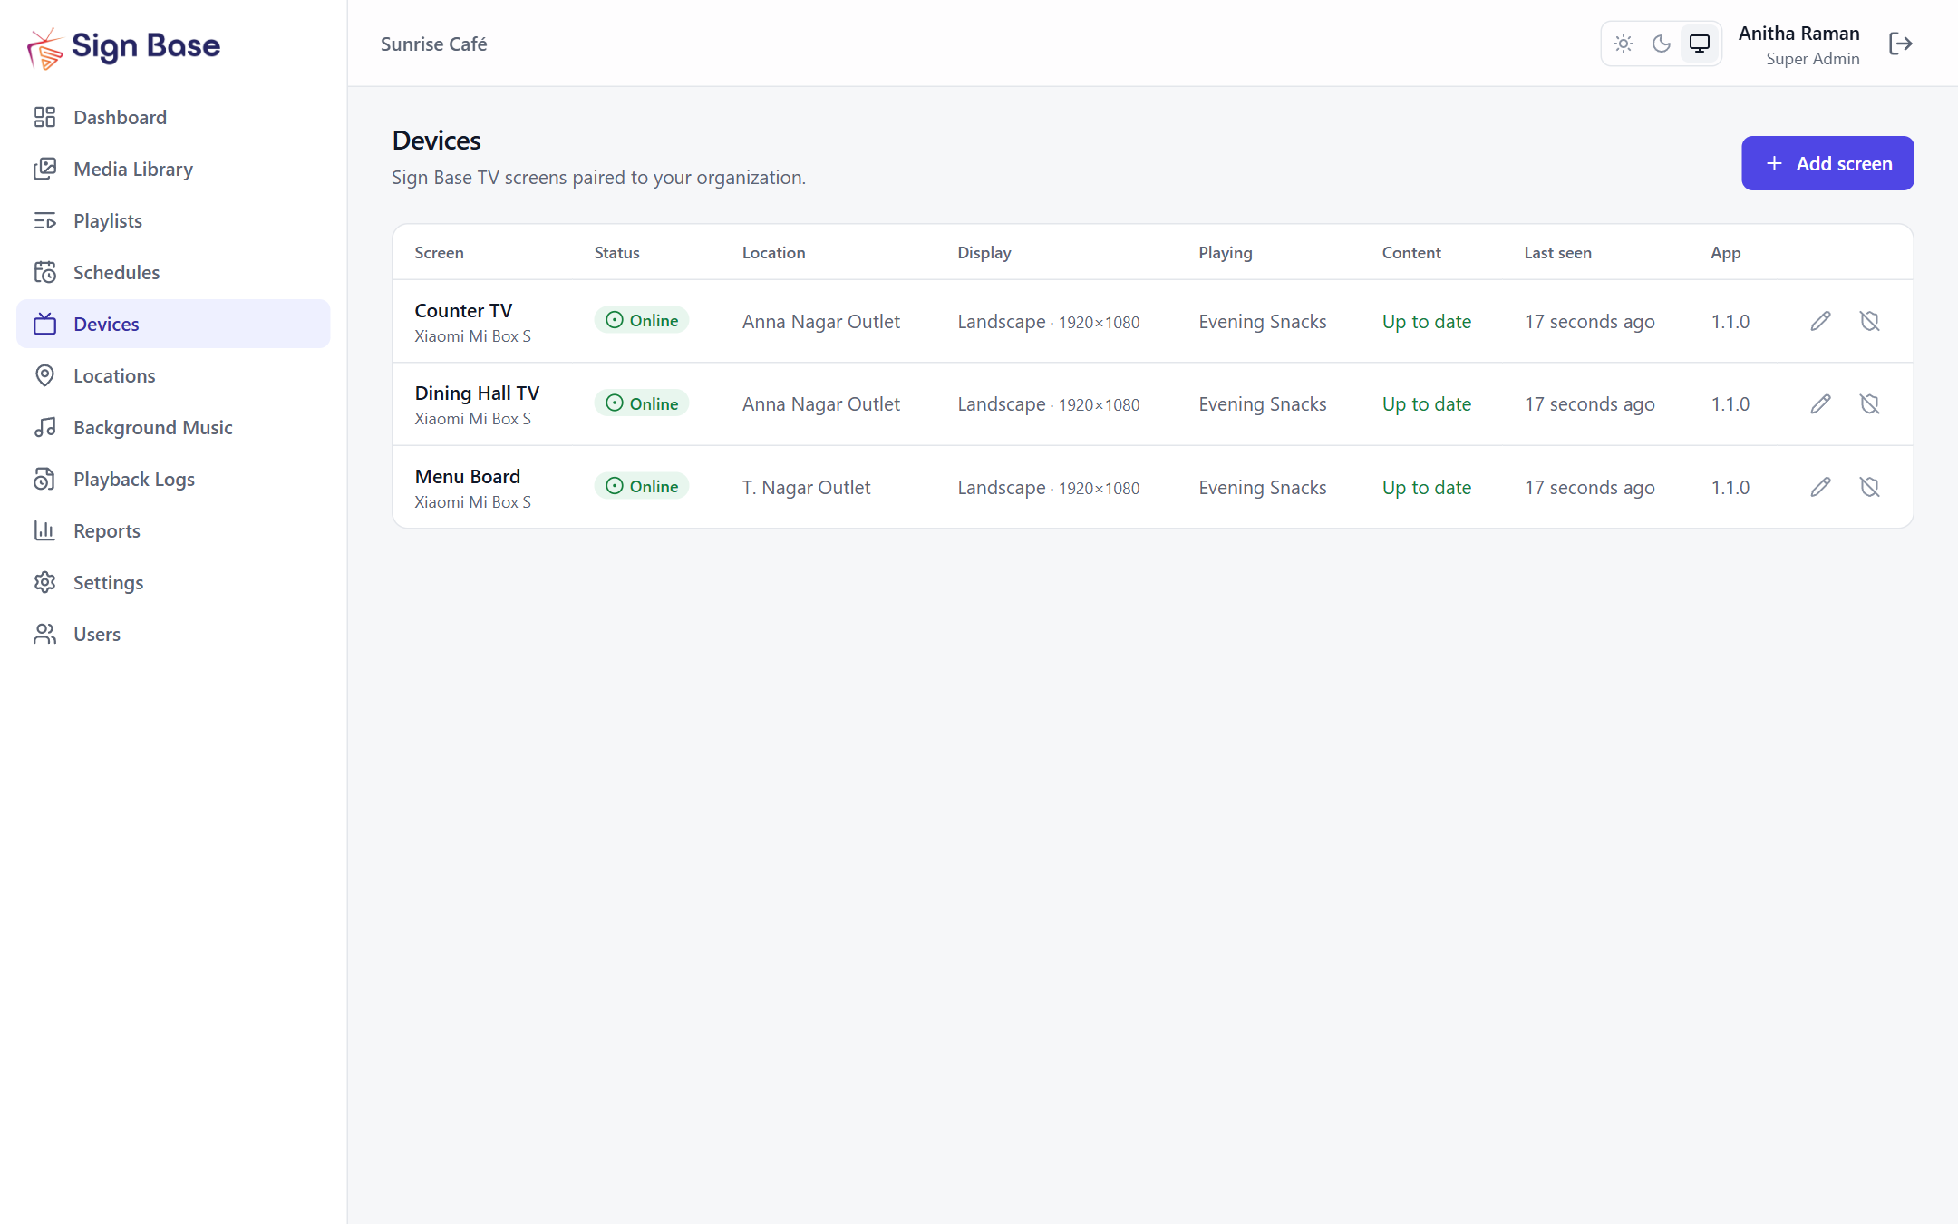Open Reports page
The width and height of the screenshot is (1958, 1224).
[x=173, y=530]
